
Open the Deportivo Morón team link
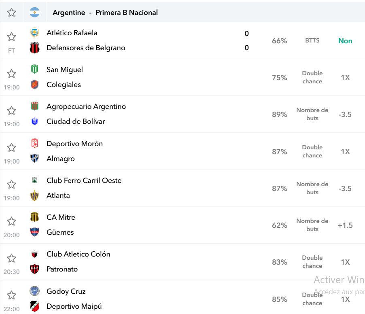(74, 144)
